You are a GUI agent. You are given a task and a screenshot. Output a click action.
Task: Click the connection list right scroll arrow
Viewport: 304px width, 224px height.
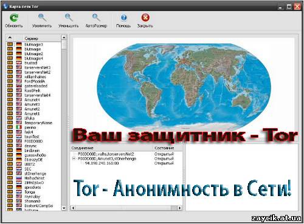point(179,208)
